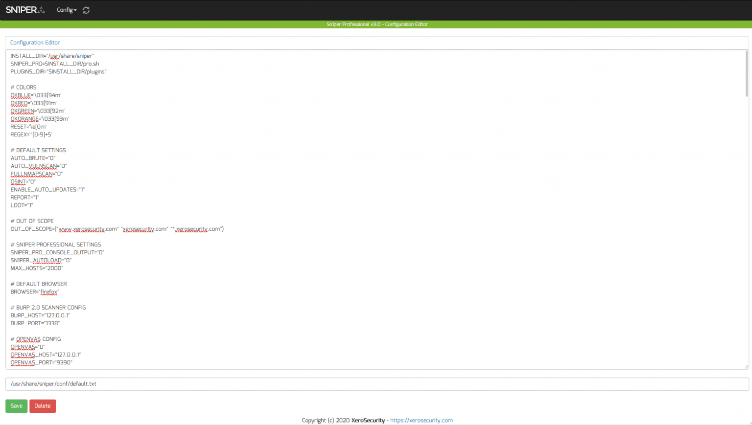Click the config file path field
The height and width of the screenshot is (425, 752).
click(376, 384)
